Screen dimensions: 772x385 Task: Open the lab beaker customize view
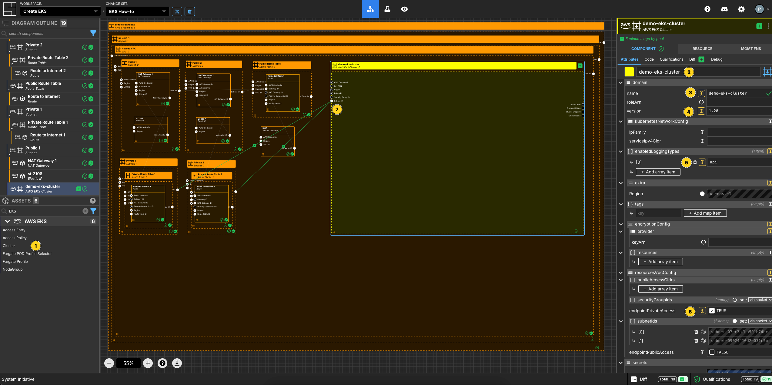[387, 9]
